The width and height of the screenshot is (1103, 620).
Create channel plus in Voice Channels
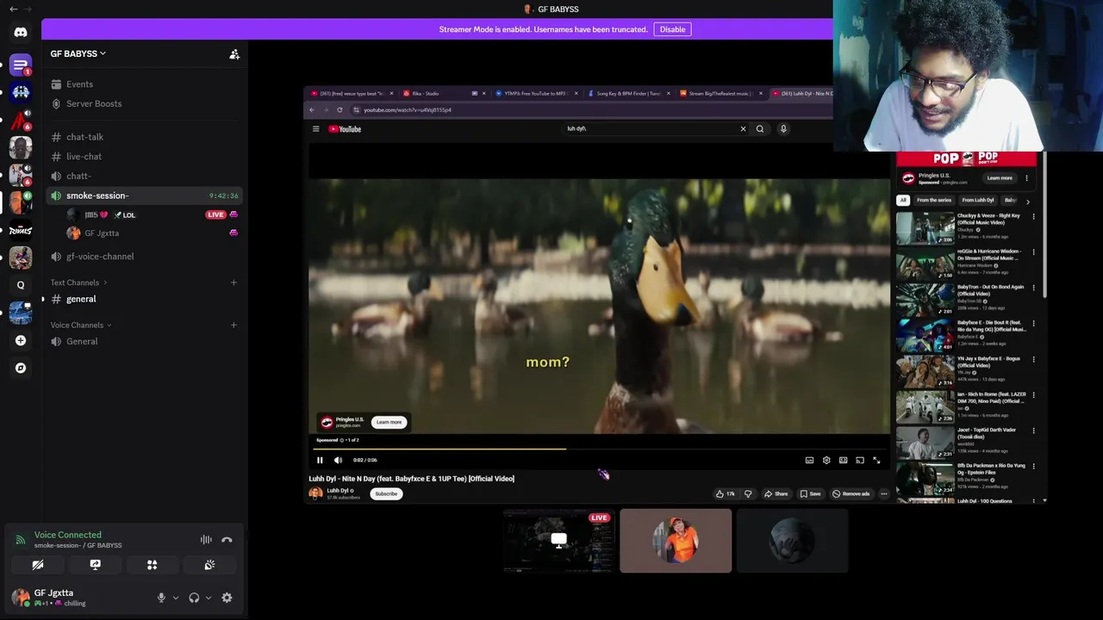pos(234,325)
